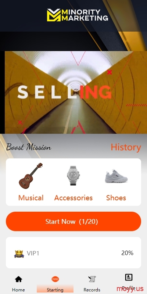Select the Accessories category label
The height and width of the screenshot is (294, 147).
73,198
